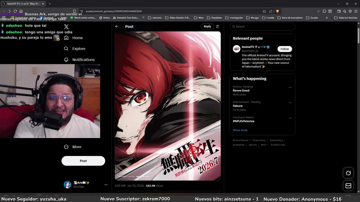Open Leo AI sparkle icon
This screenshot has height=202, width=360.
(345, 11)
